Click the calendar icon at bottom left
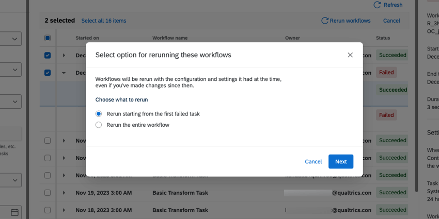The image size is (439, 219). (14, 212)
